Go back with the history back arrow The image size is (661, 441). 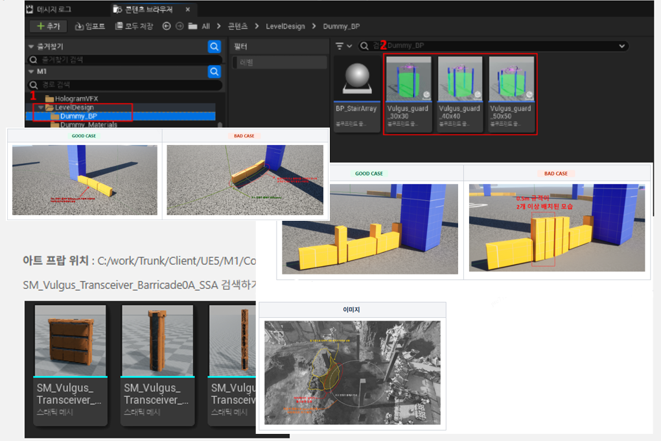[167, 26]
